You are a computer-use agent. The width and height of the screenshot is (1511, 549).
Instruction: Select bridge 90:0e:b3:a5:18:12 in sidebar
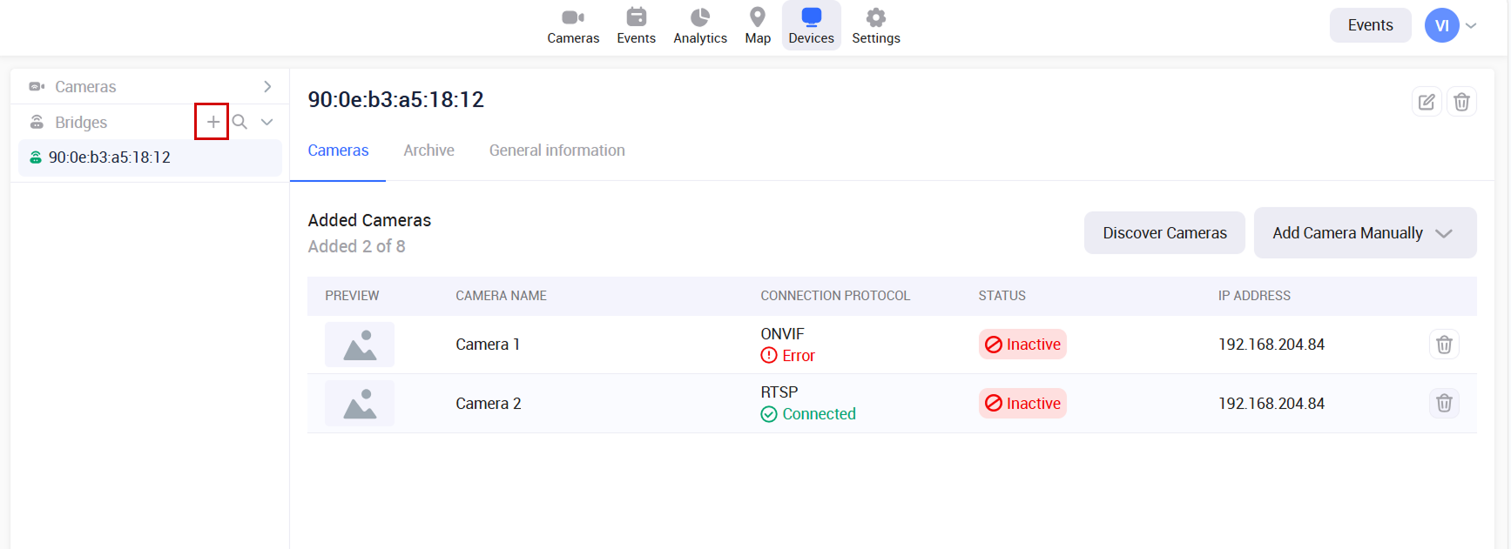point(110,157)
